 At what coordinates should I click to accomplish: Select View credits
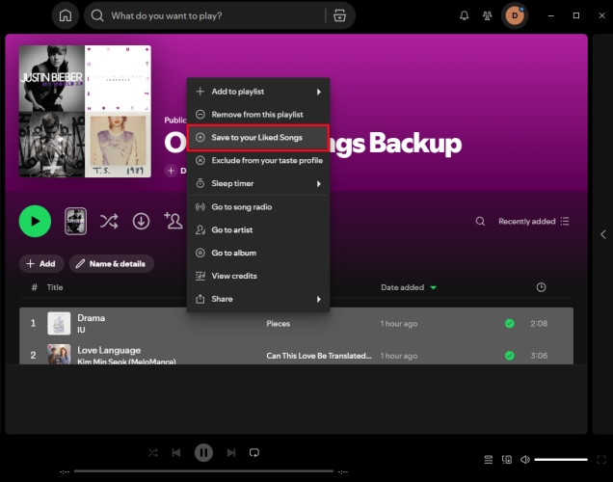[258, 277]
